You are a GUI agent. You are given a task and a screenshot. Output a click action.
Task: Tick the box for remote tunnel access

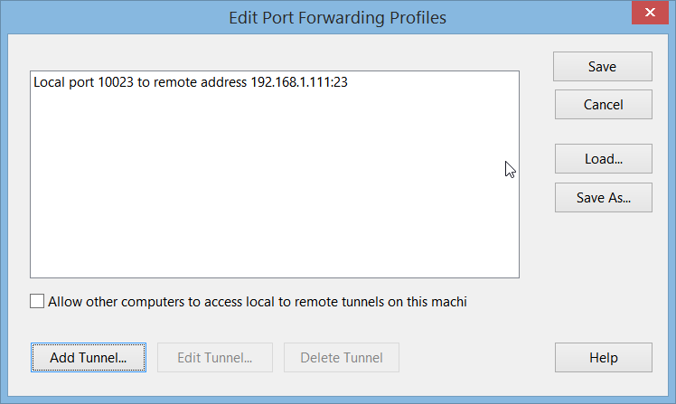(x=37, y=302)
